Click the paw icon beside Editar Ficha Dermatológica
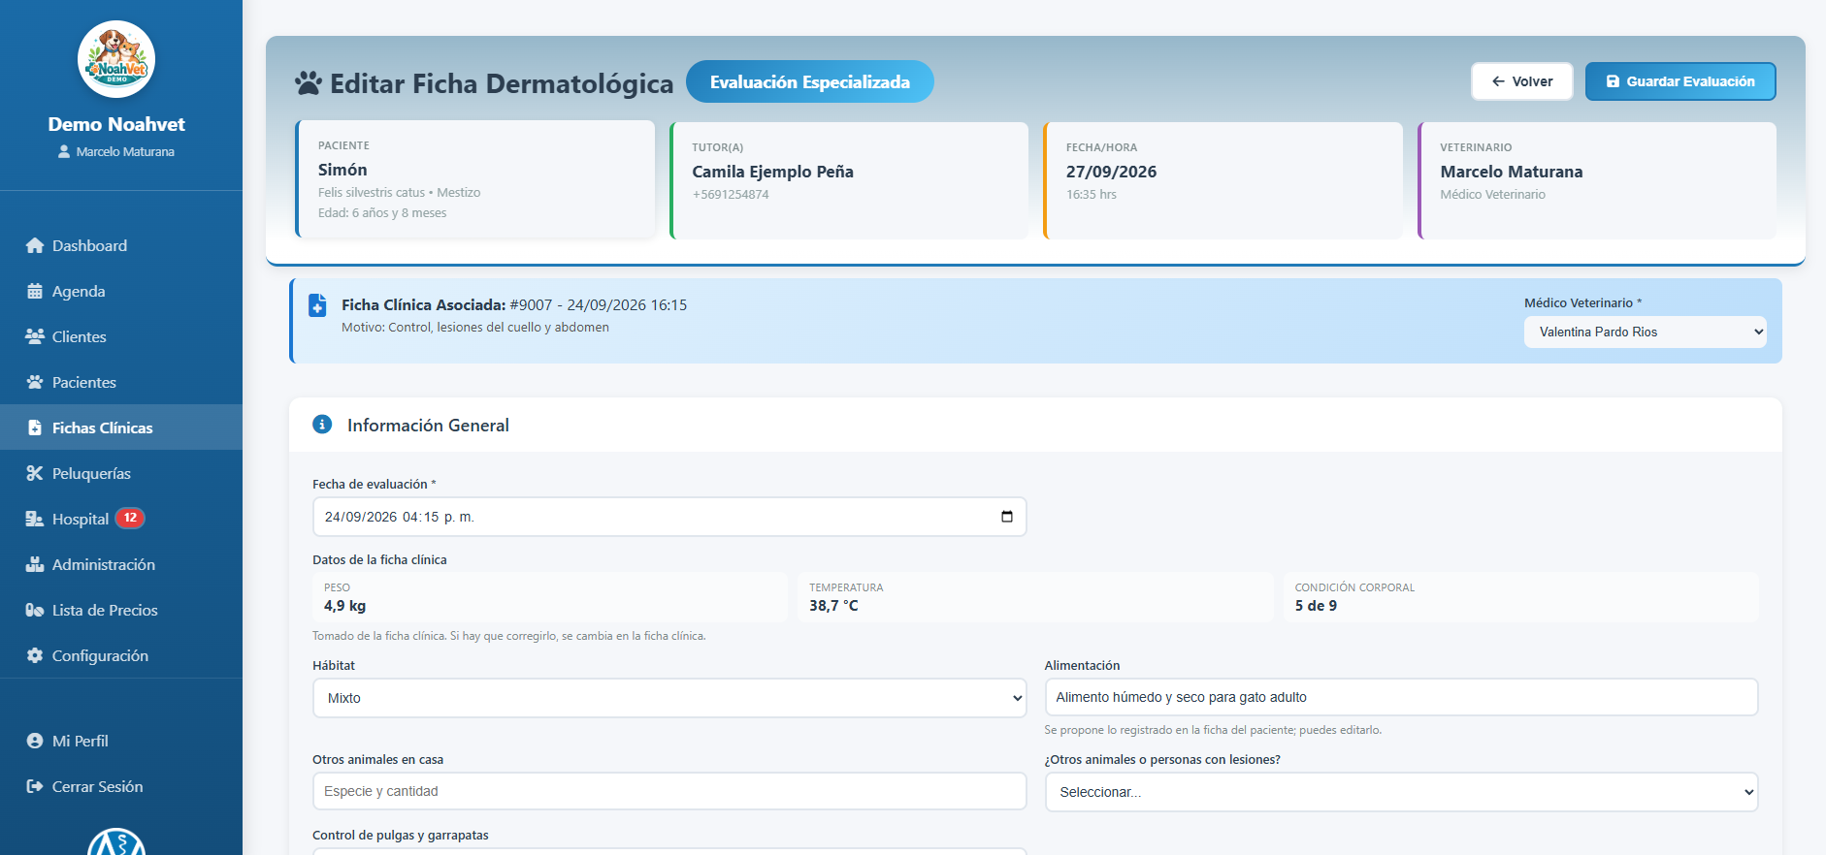The image size is (1826, 855). [309, 83]
